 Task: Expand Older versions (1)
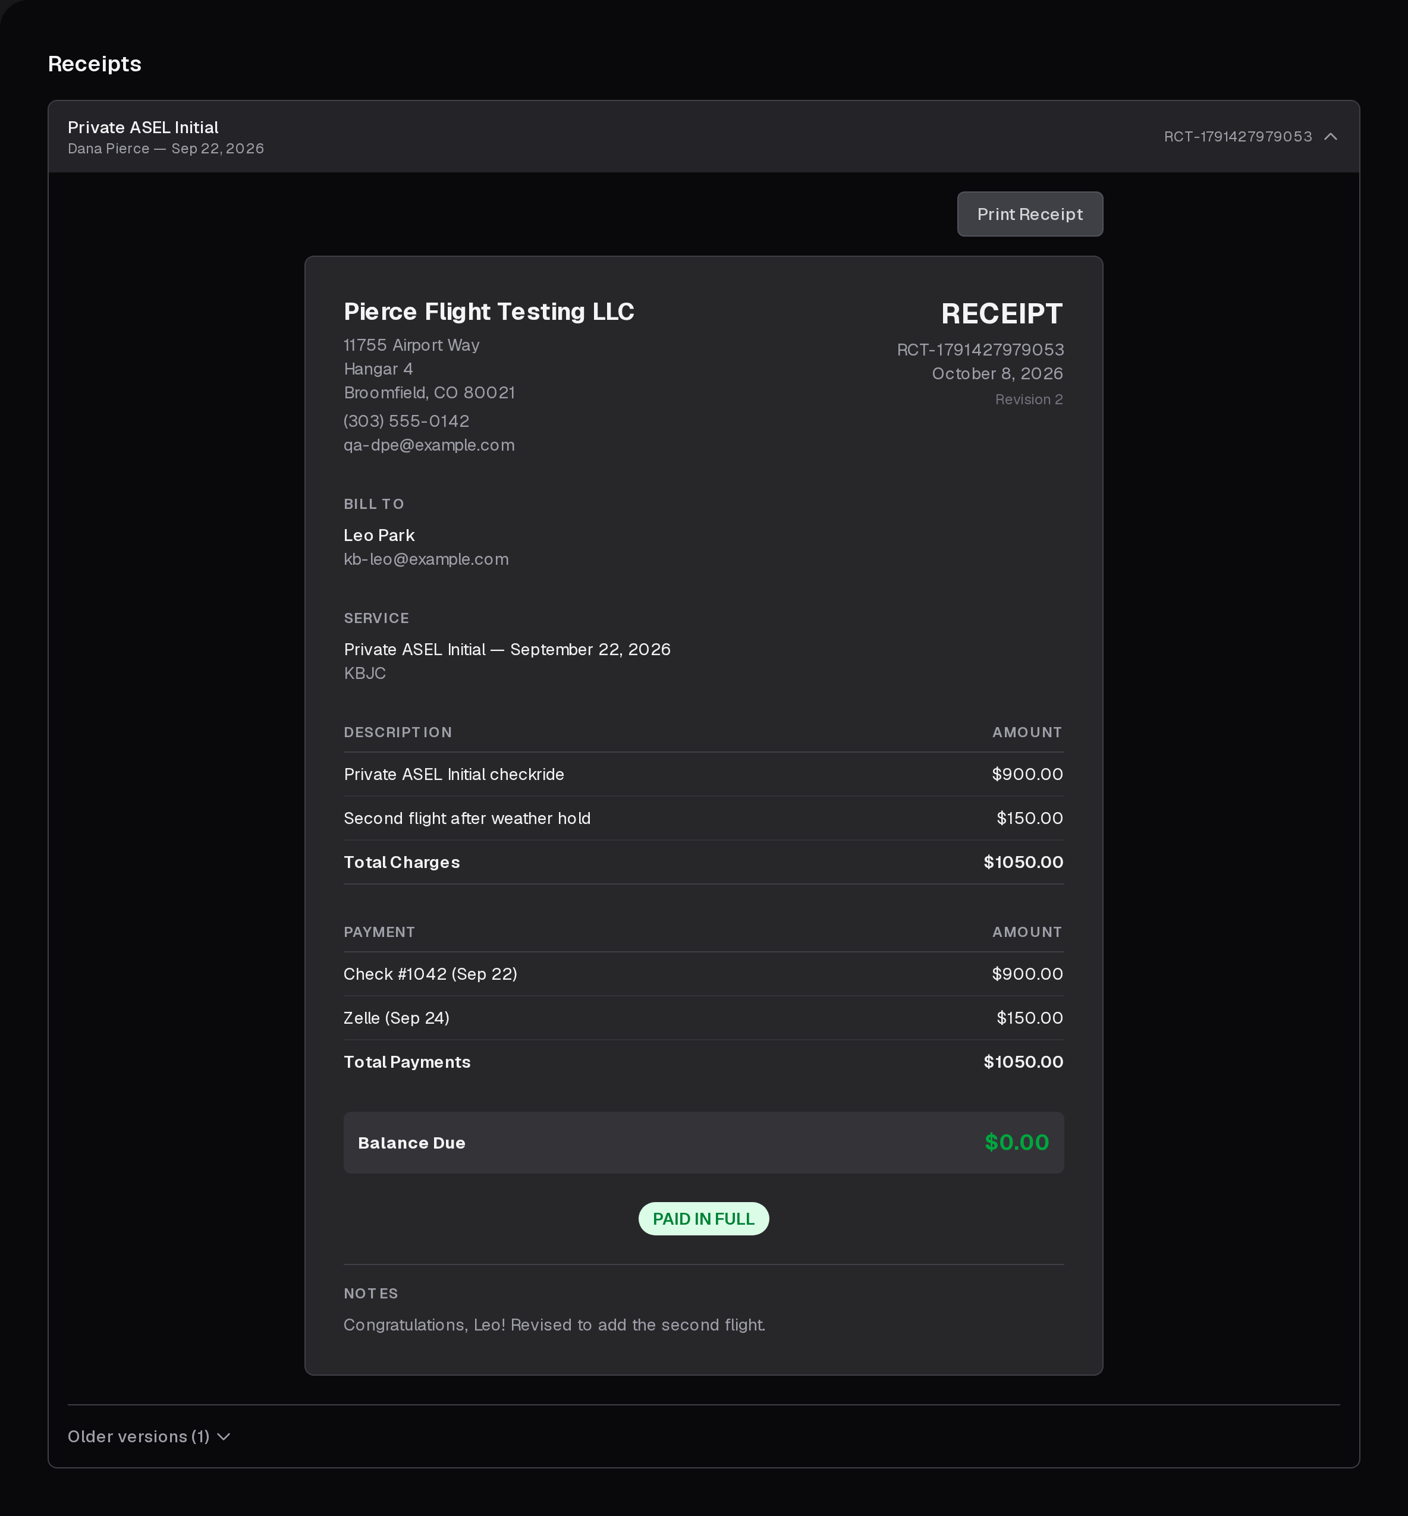149,1436
